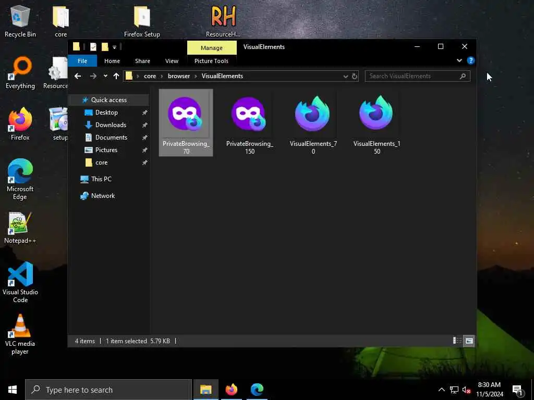Screen dimensions: 534x400
Task: Open the Share ribbon tab
Action: coord(142,61)
